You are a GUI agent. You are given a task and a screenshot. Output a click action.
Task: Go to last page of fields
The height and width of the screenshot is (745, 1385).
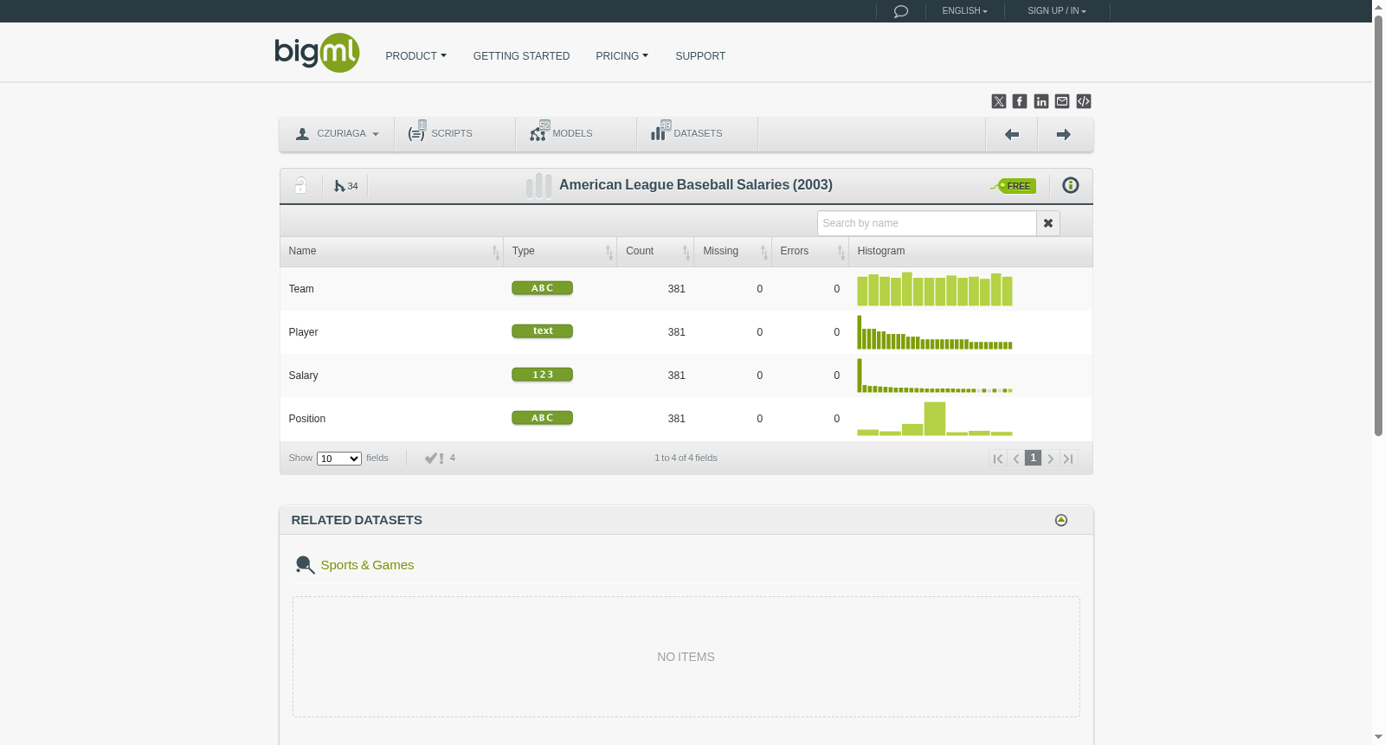tap(1069, 459)
